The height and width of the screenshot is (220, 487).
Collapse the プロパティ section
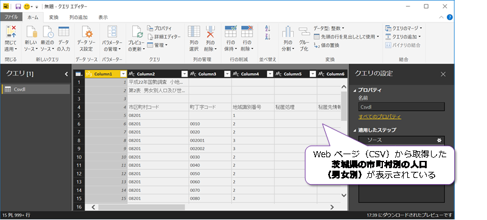(355, 90)
